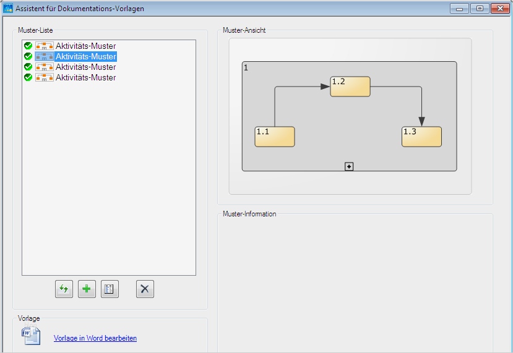Click green check icon of first pattern
The image size is (513, 353).
[28, 46]
